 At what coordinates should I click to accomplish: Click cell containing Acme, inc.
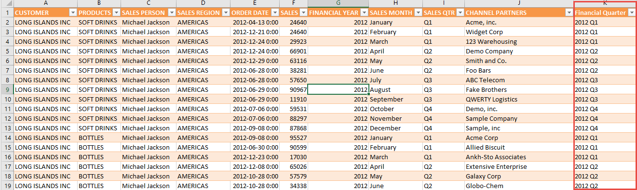[519, 22]
